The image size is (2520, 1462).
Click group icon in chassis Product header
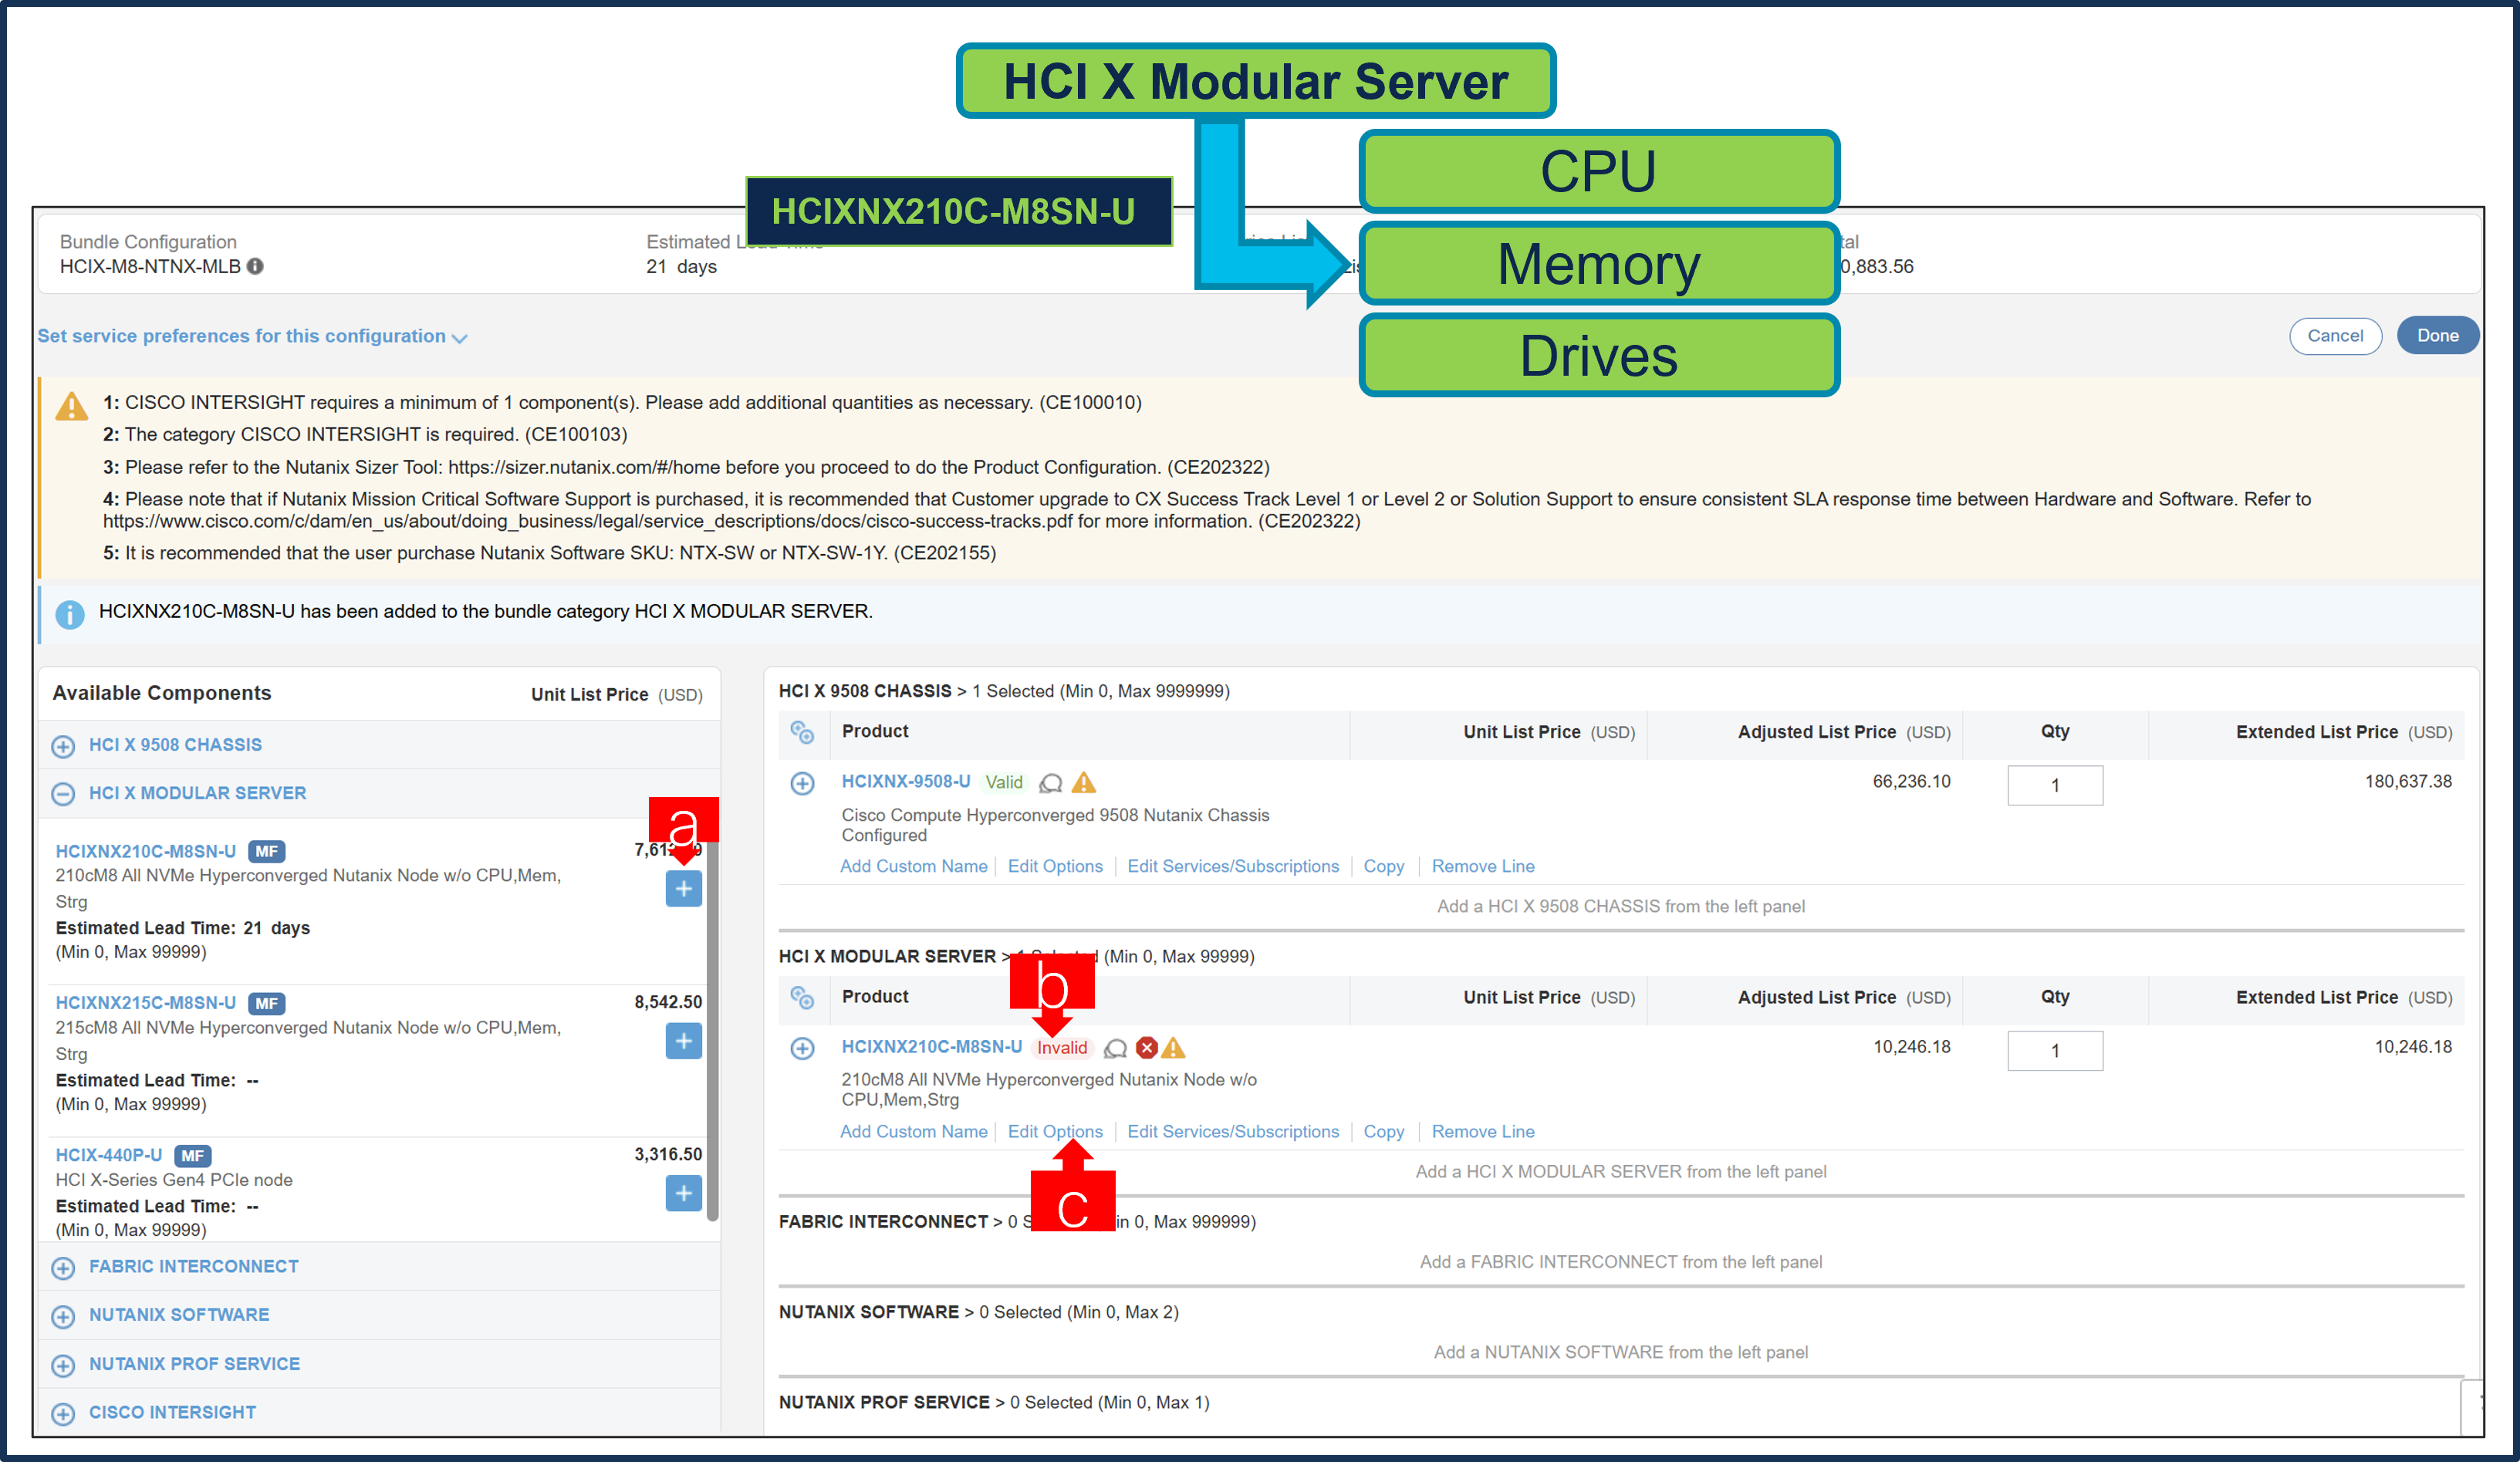click(x=804, y=732)
